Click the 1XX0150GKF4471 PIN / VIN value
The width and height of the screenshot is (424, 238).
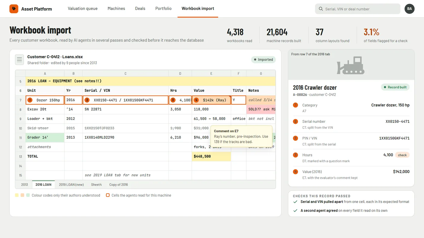click(394, 138)
